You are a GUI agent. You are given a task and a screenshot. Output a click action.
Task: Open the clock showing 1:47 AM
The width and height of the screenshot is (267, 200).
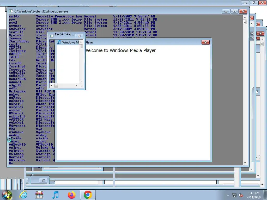tap(254, 195)
